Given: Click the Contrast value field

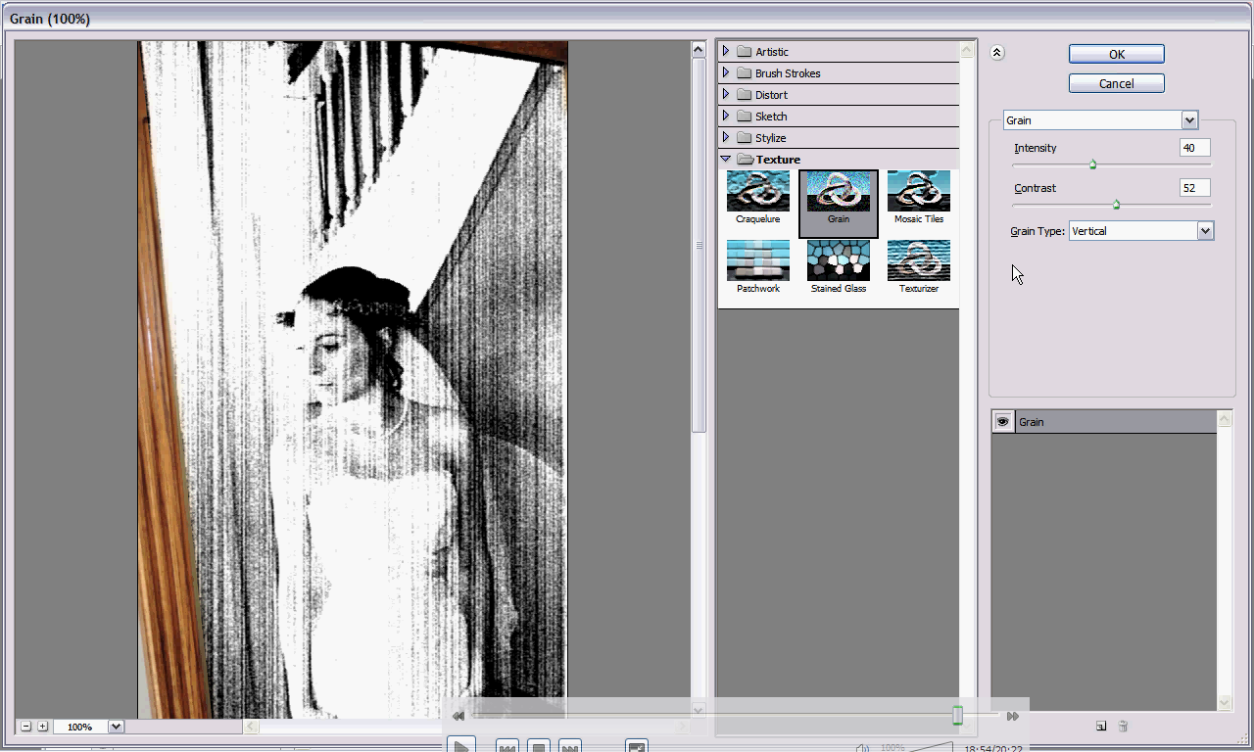Looking at the screenshot, I should 1194,187.
